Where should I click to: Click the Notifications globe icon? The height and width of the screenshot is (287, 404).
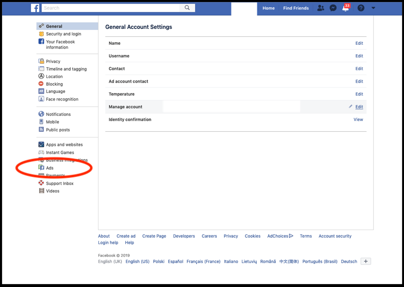(x=41, y=114)
